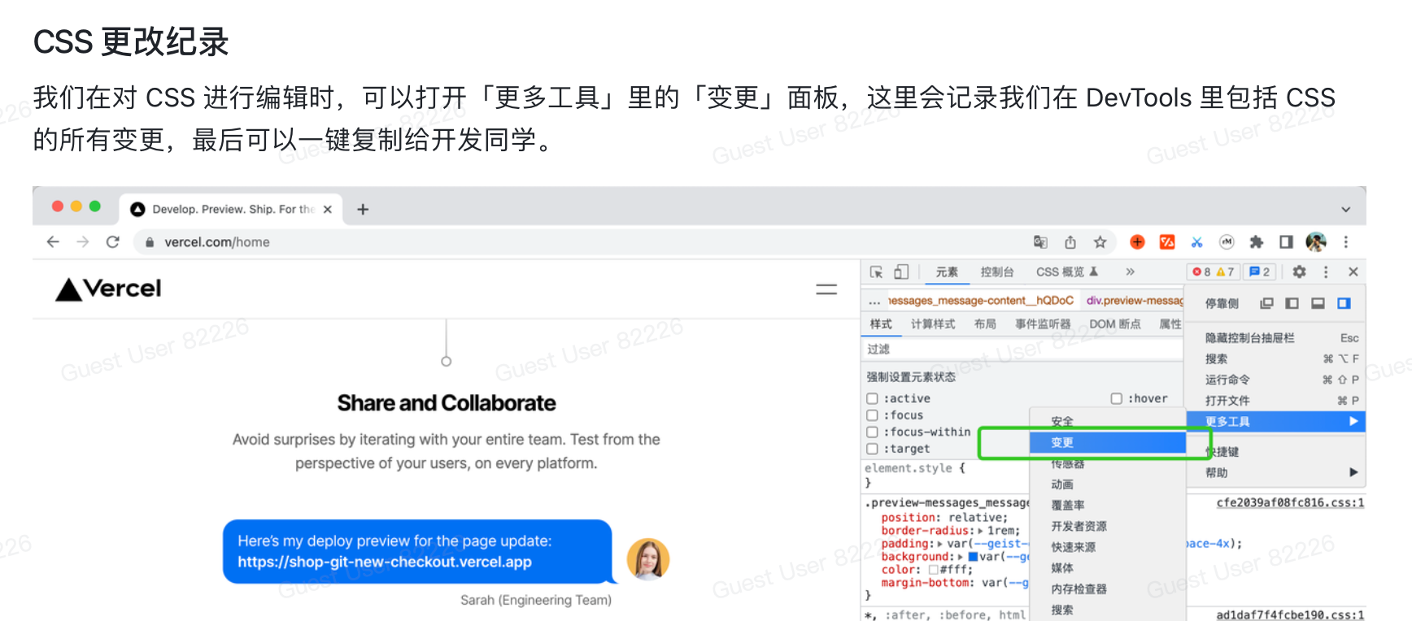
Task: Expand the 更多工具 submenu
Action: click(x=1275, y=421)
